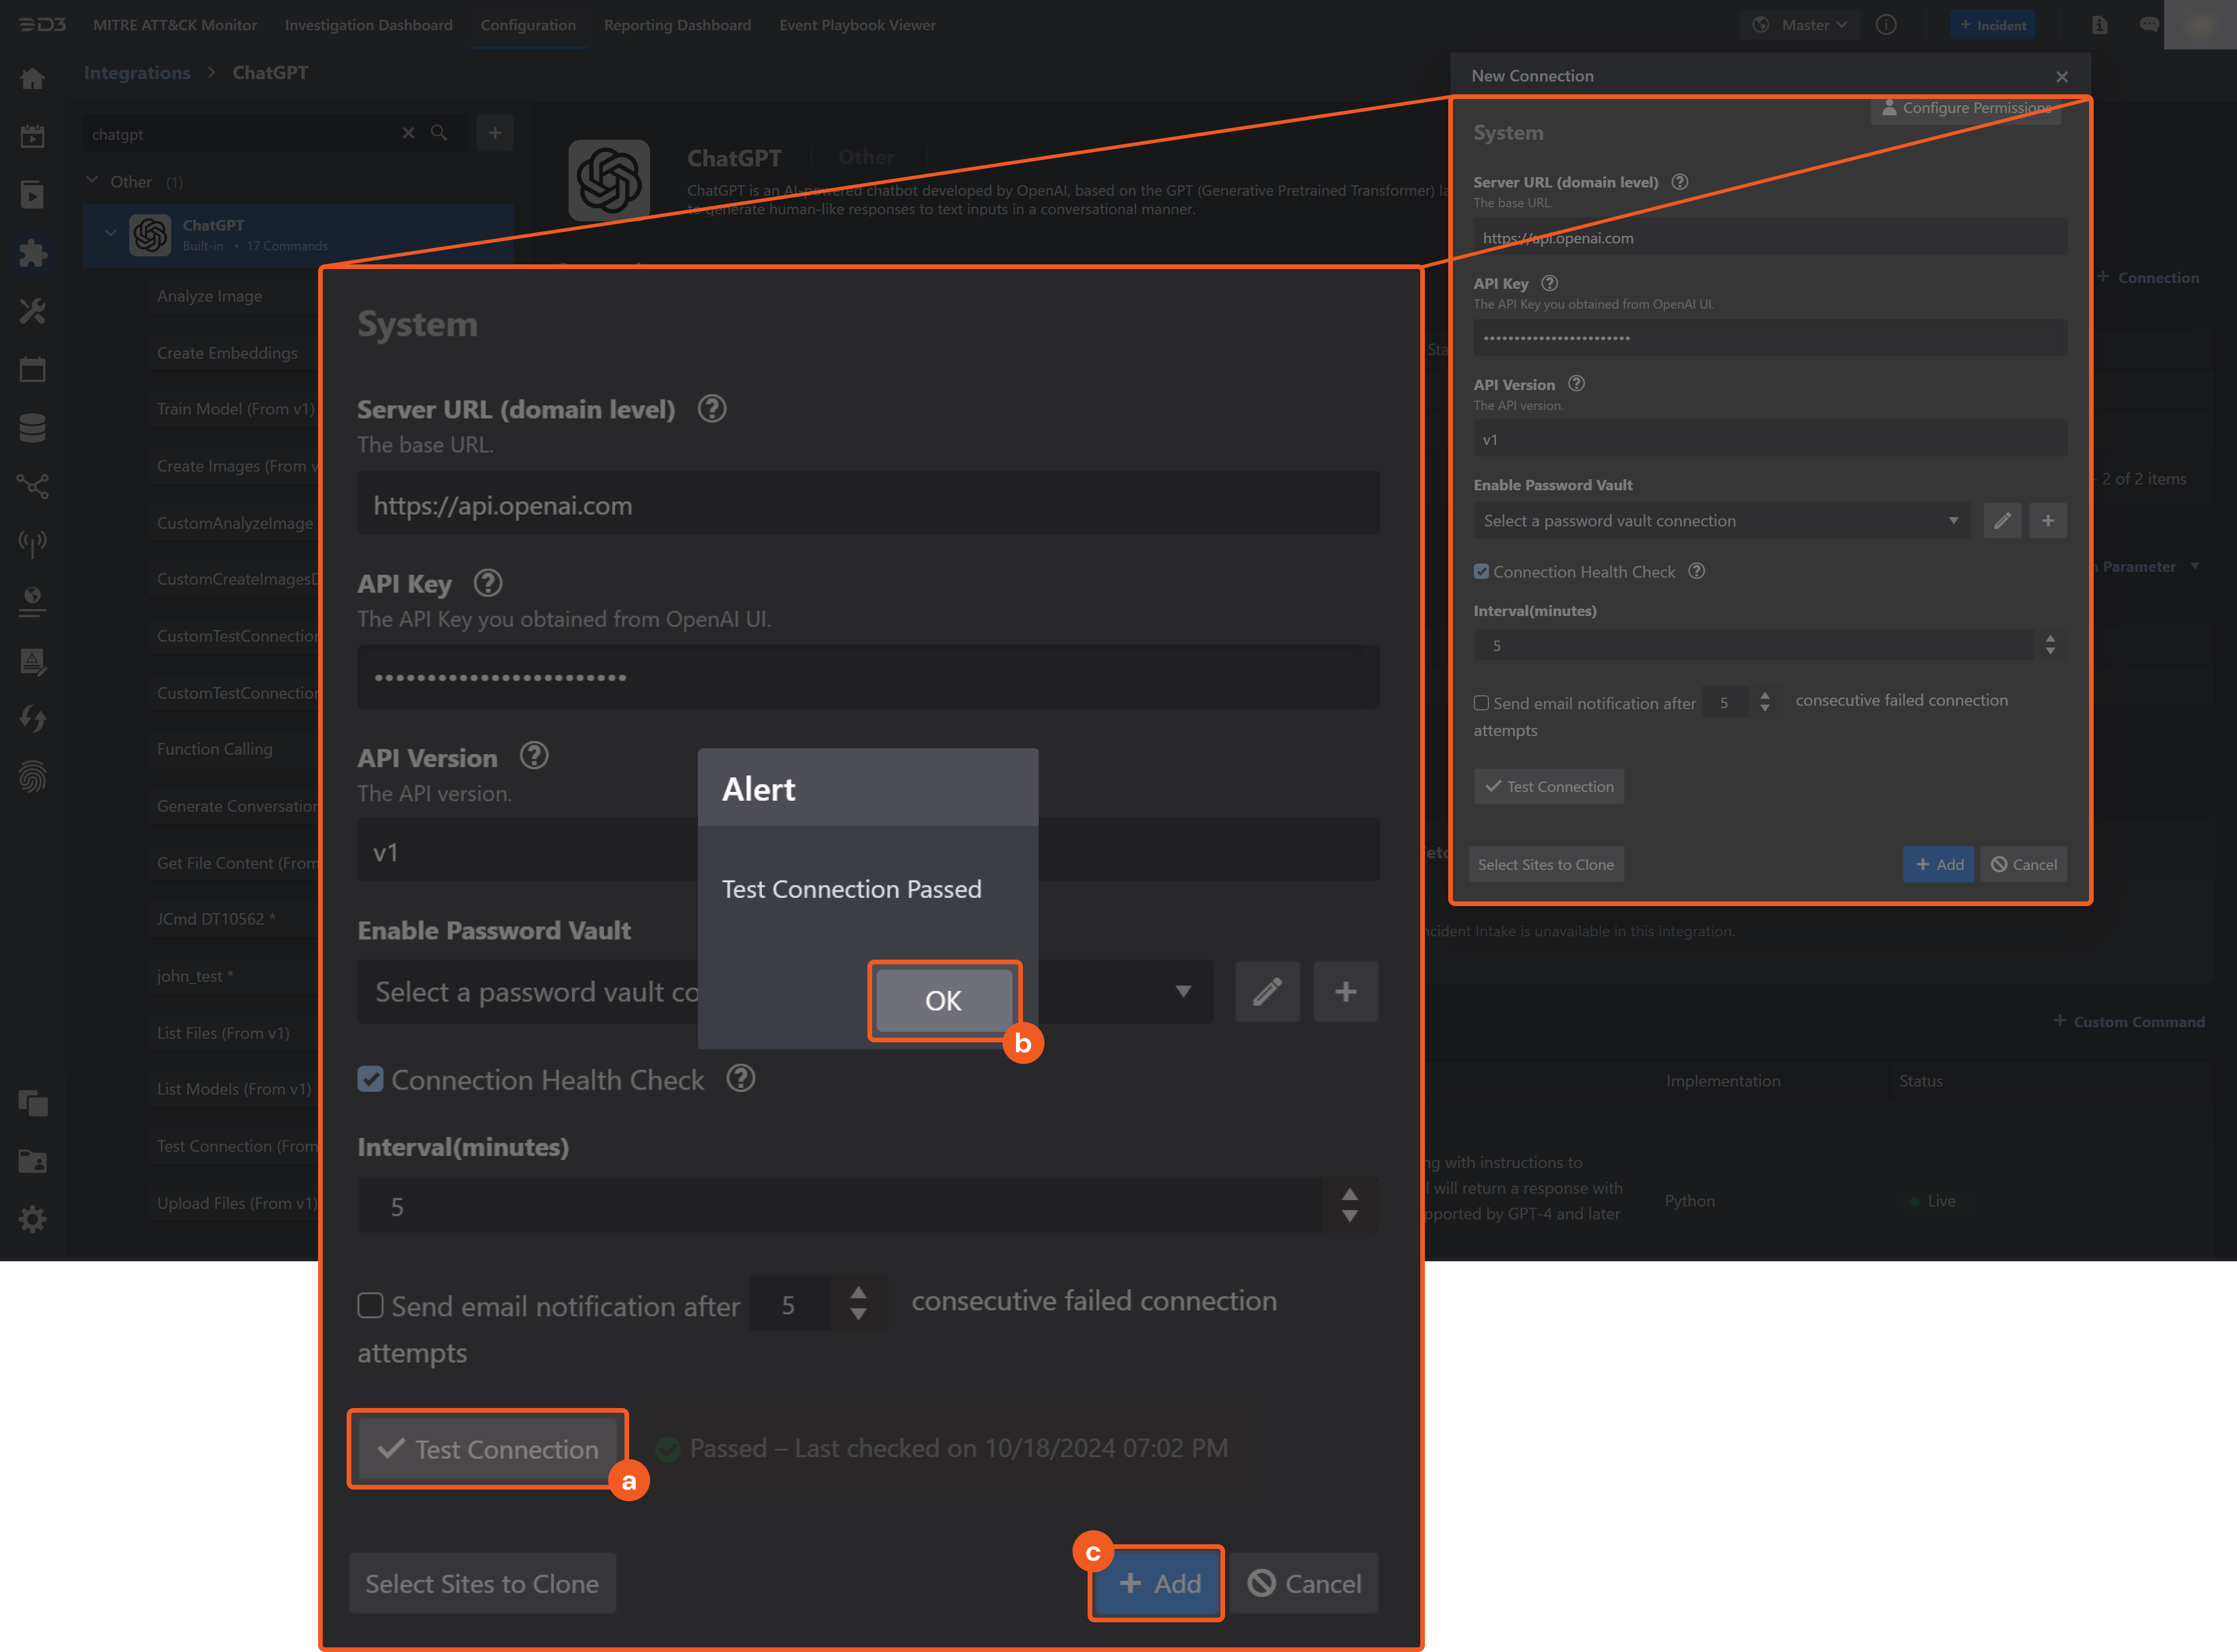Open the settings gear at sidebar bottom
The width and height of the screenshot is (2237, 1652).
tap(33, 1219)
